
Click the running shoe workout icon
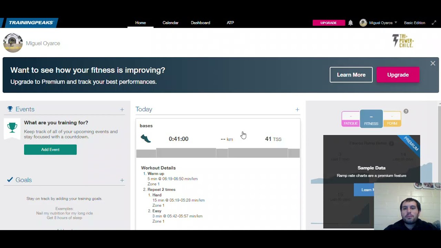pyautogui.click(x=146, y=138)
